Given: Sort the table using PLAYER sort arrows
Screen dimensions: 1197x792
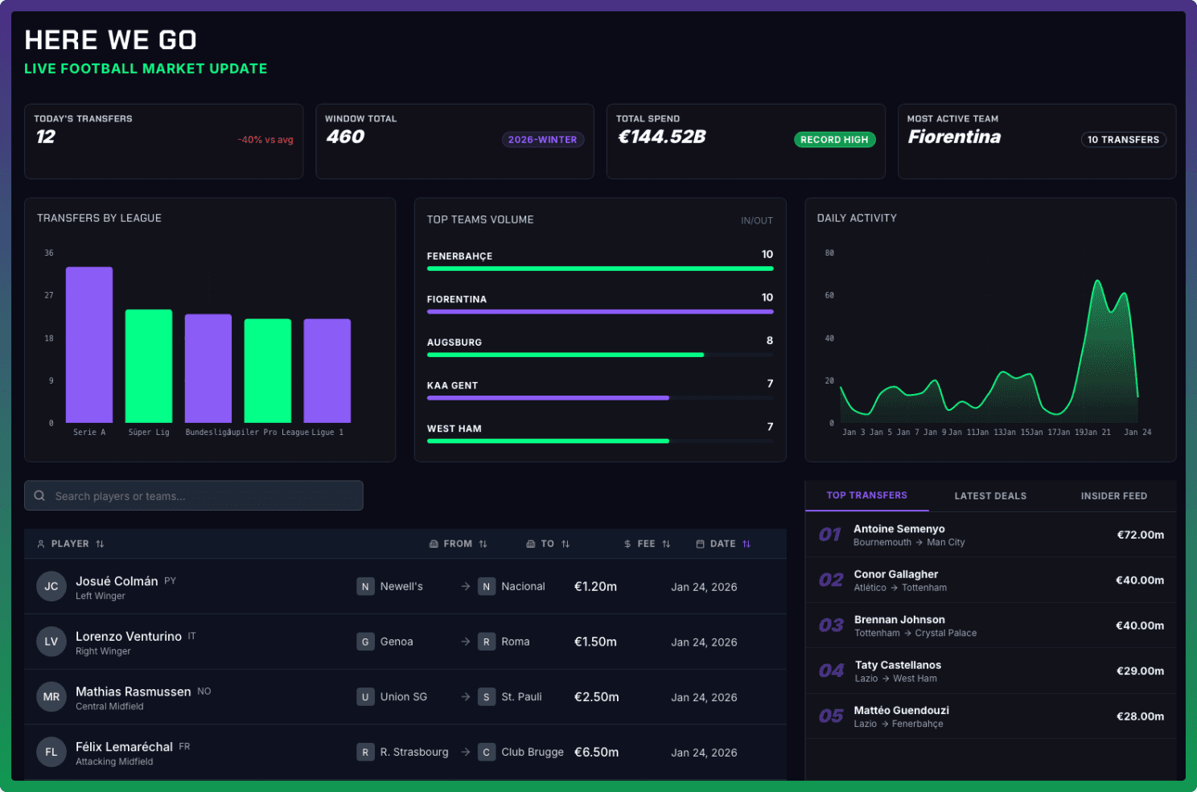Looking at the screenshot, I should (x=100, y=544).
